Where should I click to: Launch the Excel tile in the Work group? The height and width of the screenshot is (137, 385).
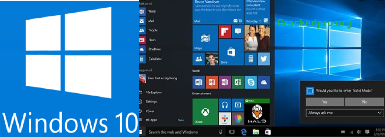[238, 82]
